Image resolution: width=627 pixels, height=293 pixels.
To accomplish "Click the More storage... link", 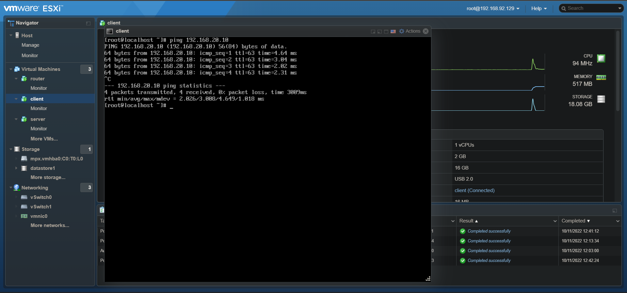I will [x=48, y=177].
